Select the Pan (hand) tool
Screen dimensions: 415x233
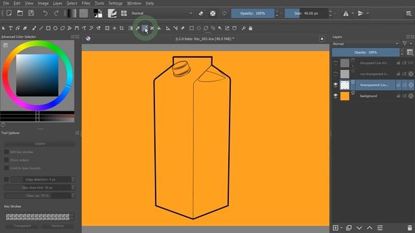250,28
